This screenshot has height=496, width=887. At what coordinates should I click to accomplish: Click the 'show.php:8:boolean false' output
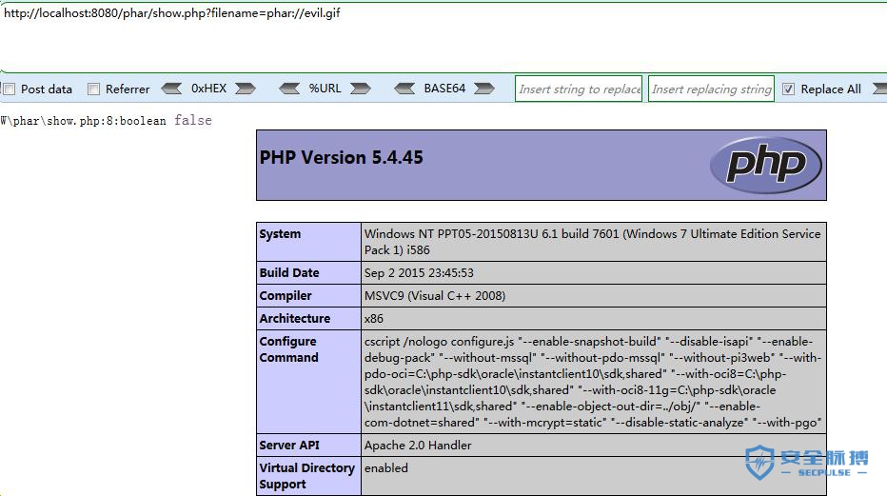(x=107, y=121)
